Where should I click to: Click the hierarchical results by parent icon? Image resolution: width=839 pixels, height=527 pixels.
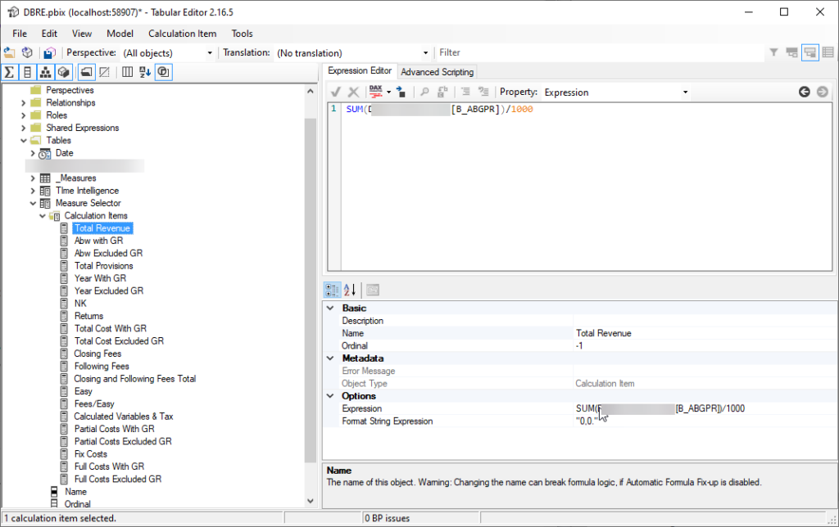point(792,52)
